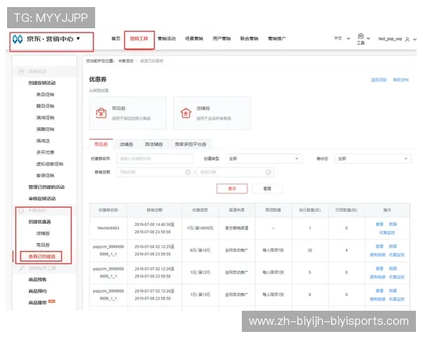
Task: Select 查看已创建券 in the sidebar
Action: 42,256
